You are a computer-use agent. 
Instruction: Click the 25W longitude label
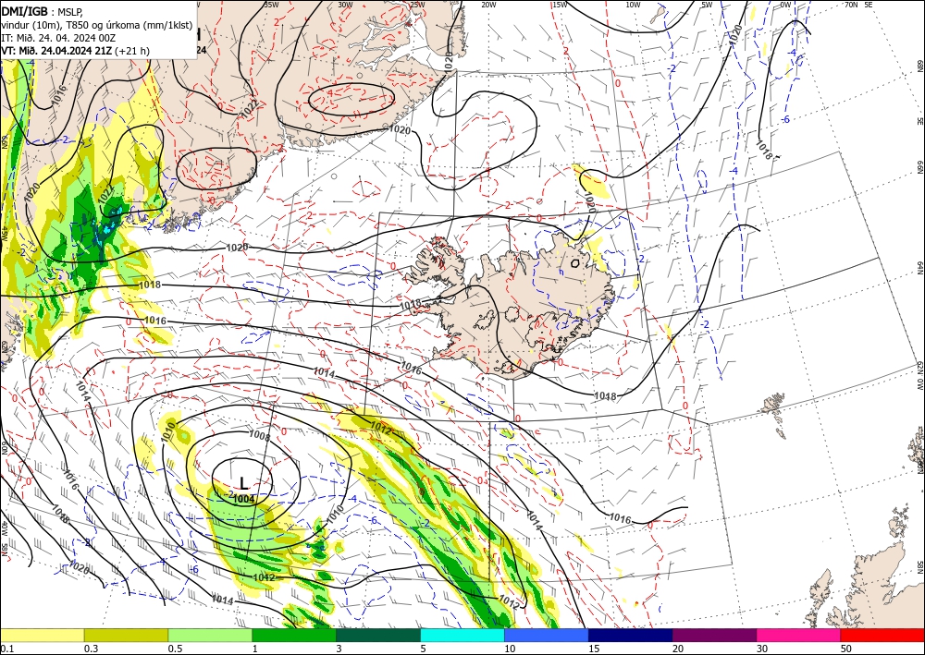tap(417, 5)
